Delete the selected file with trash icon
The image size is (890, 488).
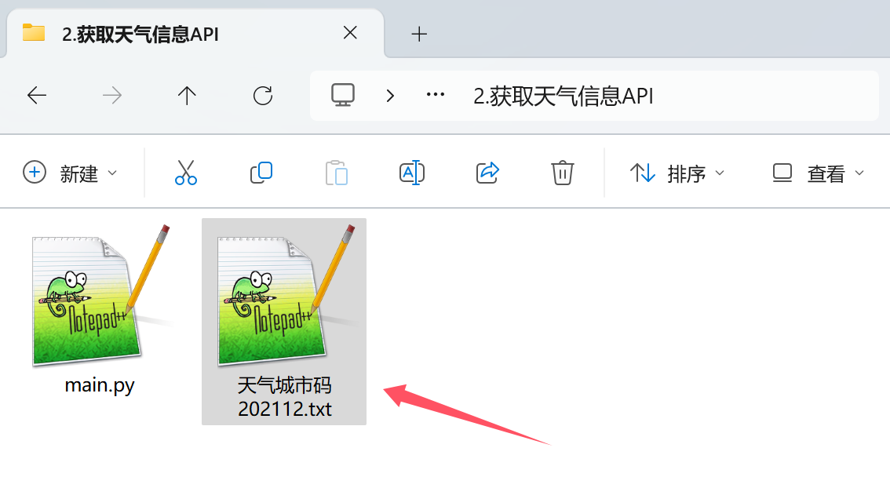tap(563, 173)
